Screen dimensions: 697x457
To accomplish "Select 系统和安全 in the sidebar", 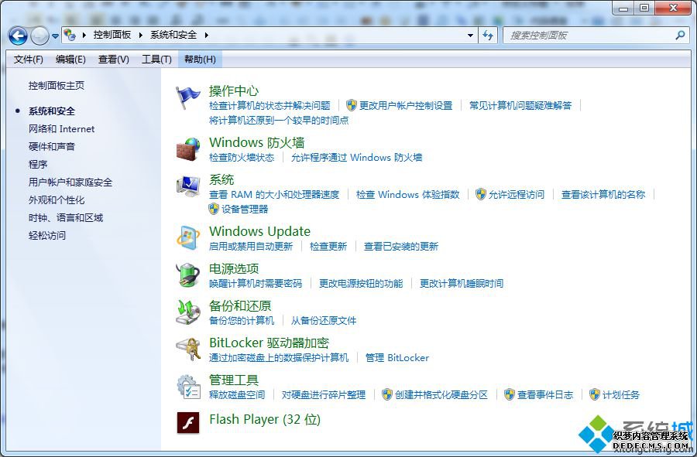I will (52, 111).
